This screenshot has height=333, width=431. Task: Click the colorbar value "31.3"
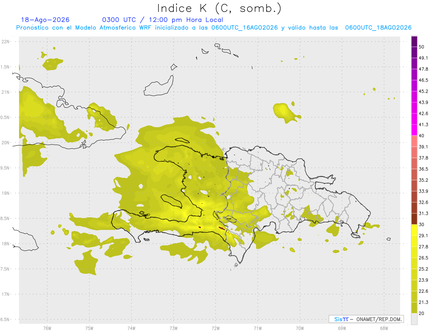point(423,213)
